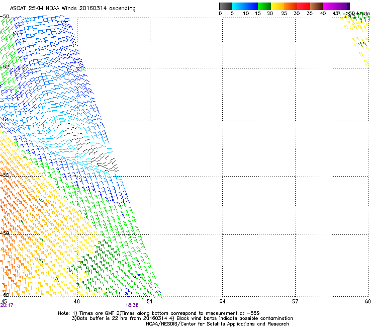The image size is (372, 327).
Task: Click the "48" longitude label on the bottom axis
Action: pyautogui.click(x=76, y=301)
